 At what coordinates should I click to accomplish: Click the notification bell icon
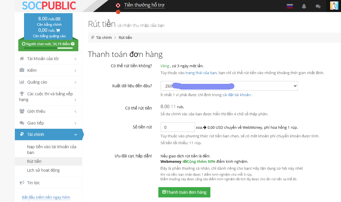point(304,6)
